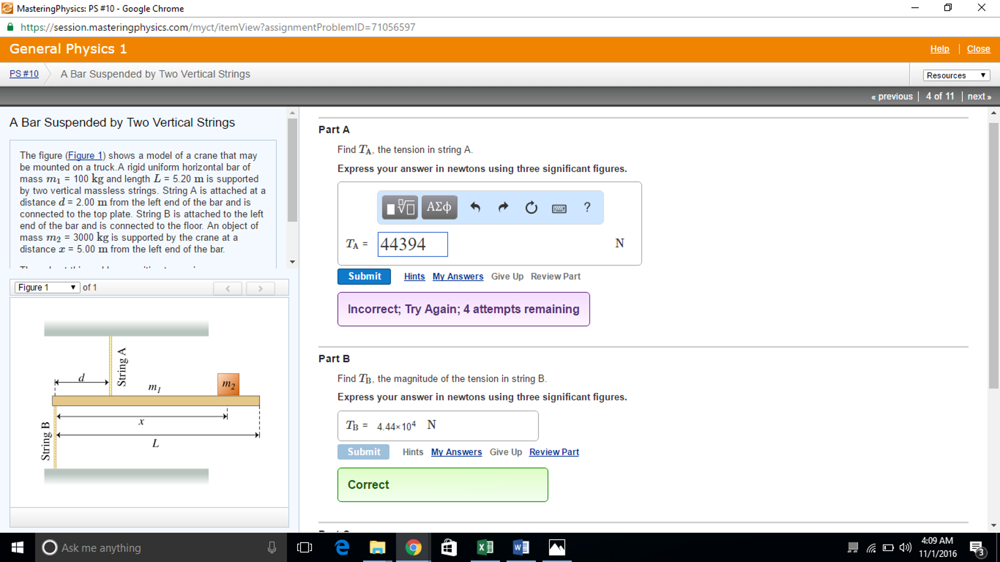This screenshot has height=562, width=1000.
Task: Switch to Google Chrome on the taskbar
Action: (x=413, y=547)
